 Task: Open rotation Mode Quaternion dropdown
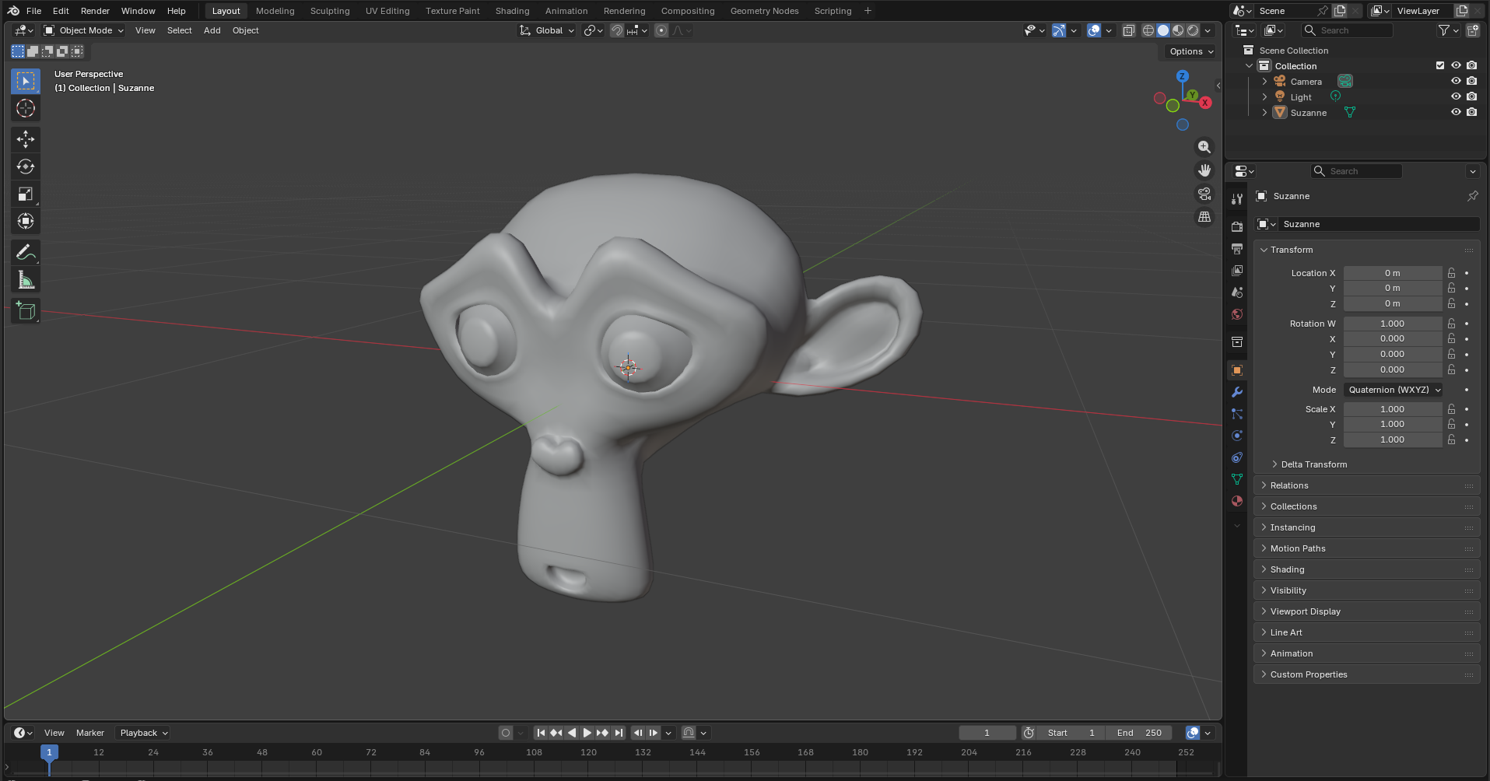coord(1394,390)
